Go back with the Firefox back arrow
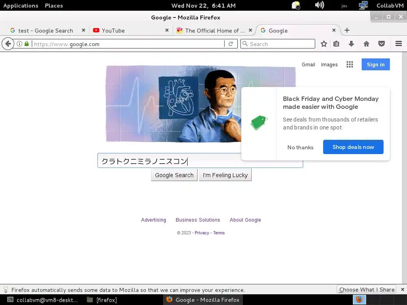This screenshot has height=305, width=407. click(x=8, y=44)
